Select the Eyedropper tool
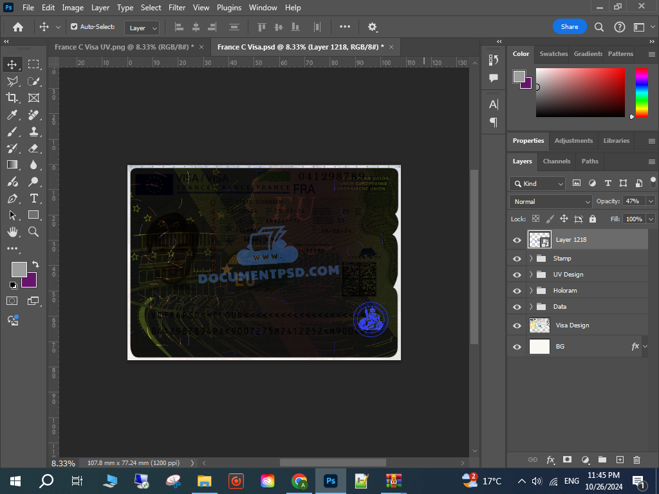The height and width of the screenshot is (494, 659). tap(12, 114)
